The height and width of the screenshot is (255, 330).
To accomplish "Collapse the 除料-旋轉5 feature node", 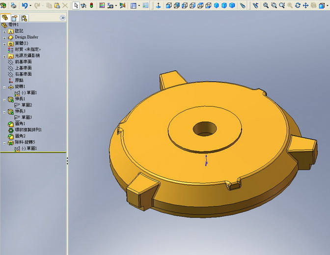I will [x=4, y=143].
